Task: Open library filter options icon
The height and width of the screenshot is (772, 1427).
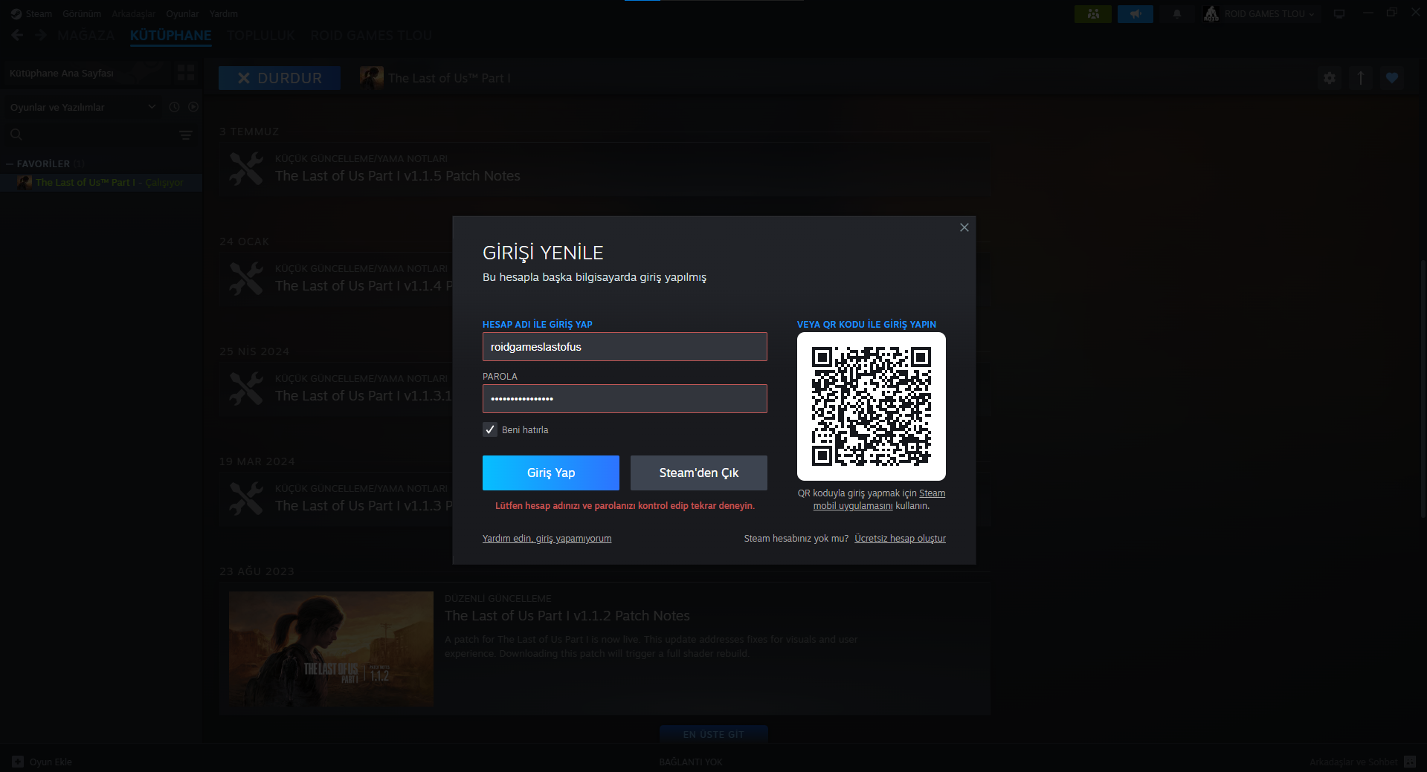Action: point(186,135)
